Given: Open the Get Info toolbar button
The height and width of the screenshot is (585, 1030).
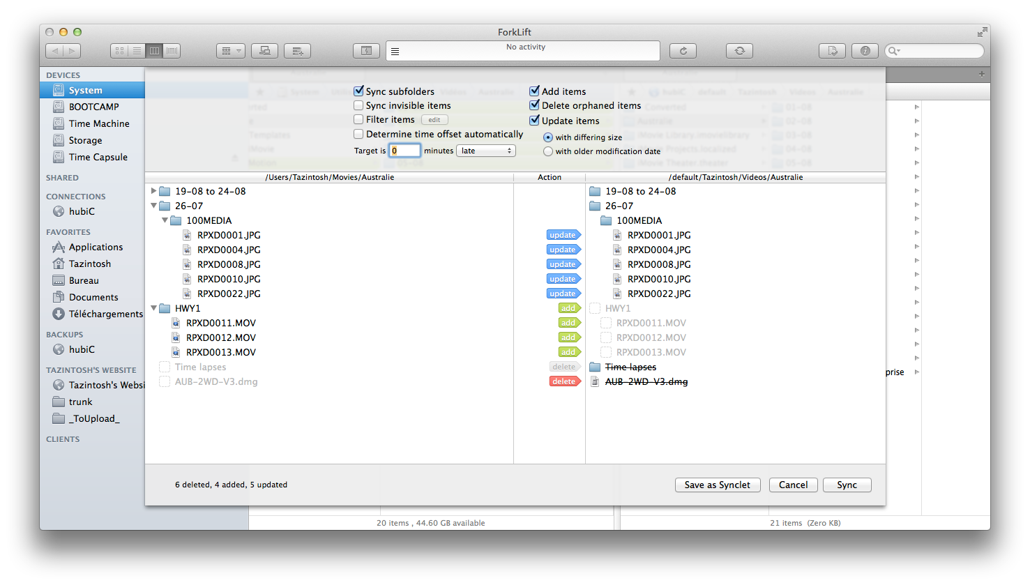Looking at the screenshot, I should click(865, 51).
